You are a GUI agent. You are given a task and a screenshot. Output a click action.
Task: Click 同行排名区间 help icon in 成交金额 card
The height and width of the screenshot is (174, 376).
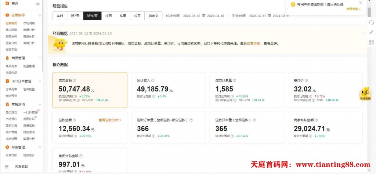78,100
